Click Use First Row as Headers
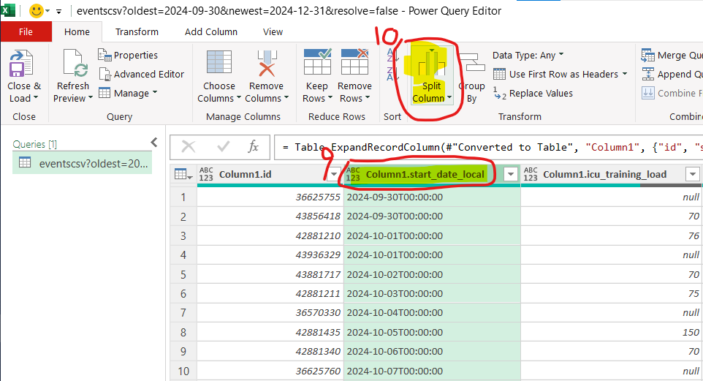703x381 pixels. coord(556,74)
